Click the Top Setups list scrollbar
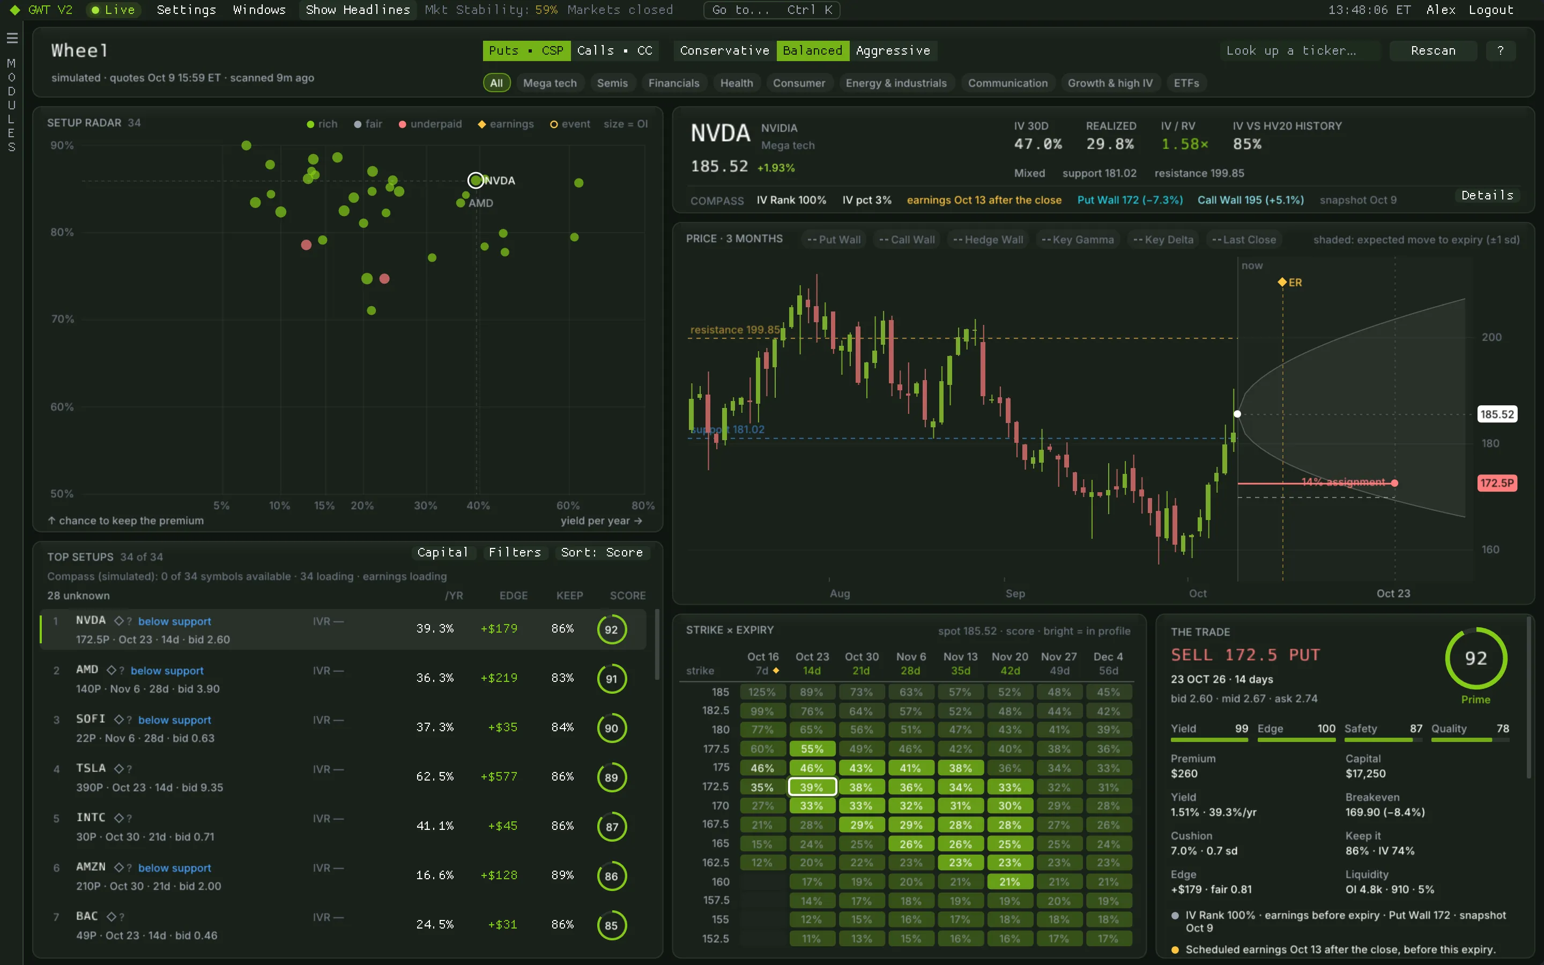The image size is (1544, 965). (x=657, y=644)
